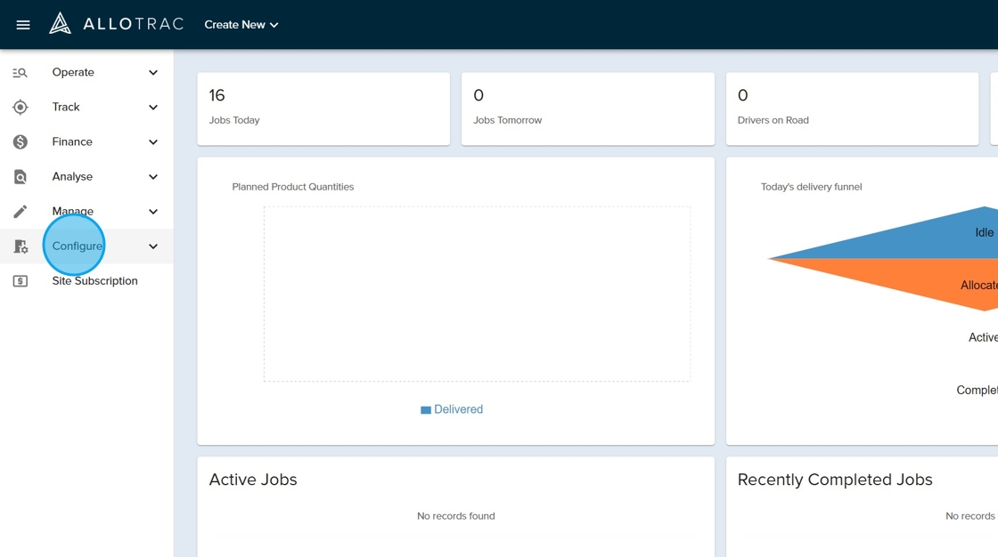
Task: Open the Create New dropdown
Action: click(x=241, y=25)
